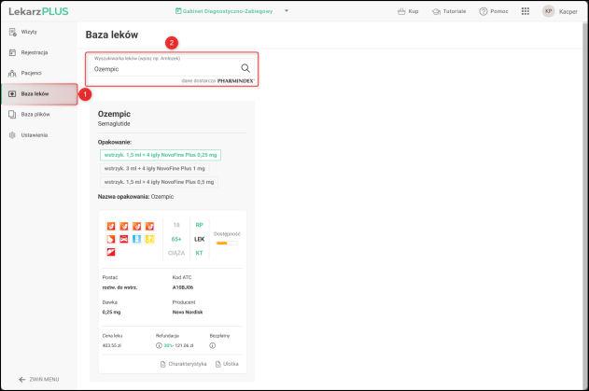This screenshot has height=391, width=589.
Task: Click the Kup basket button
Action: point(408,11)
